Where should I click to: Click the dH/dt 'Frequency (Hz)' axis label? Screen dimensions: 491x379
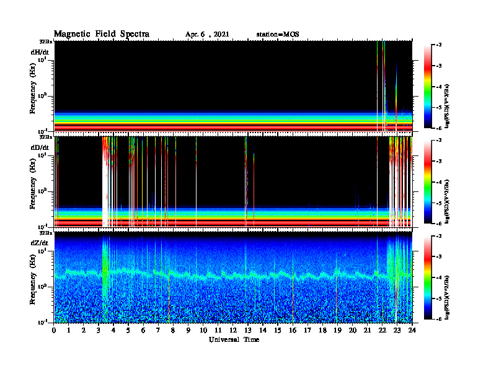pyautogui.click(x=33, y=88)
